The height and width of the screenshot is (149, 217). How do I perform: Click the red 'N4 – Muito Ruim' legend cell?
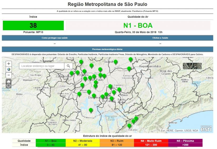tap(151, 141)
